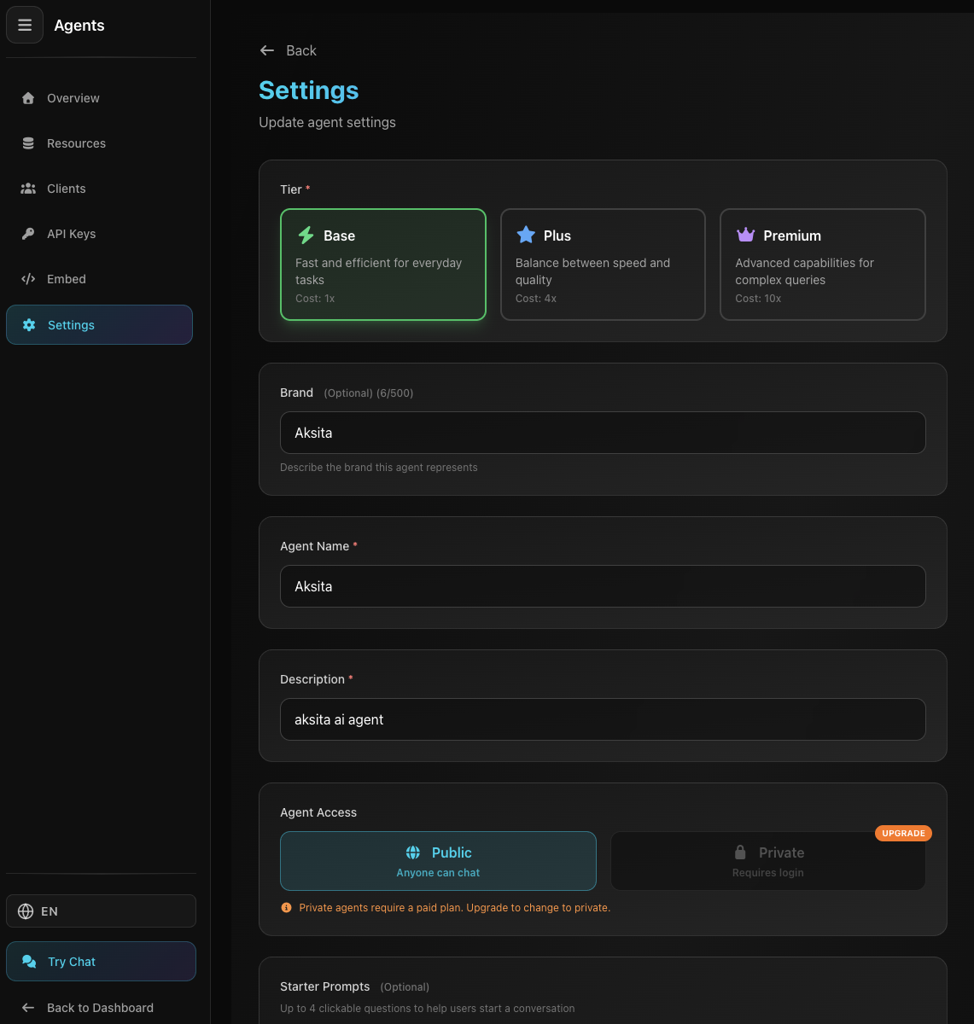The height and width of the screenshot is (1024, 974).
Task: Click the Overview home icon
Action: pyautogui.click(x=28, y=98)
